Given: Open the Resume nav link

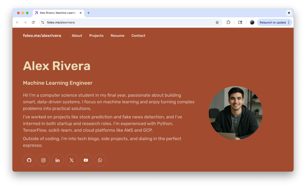Looking at the screenshot, I should point(117,36).
